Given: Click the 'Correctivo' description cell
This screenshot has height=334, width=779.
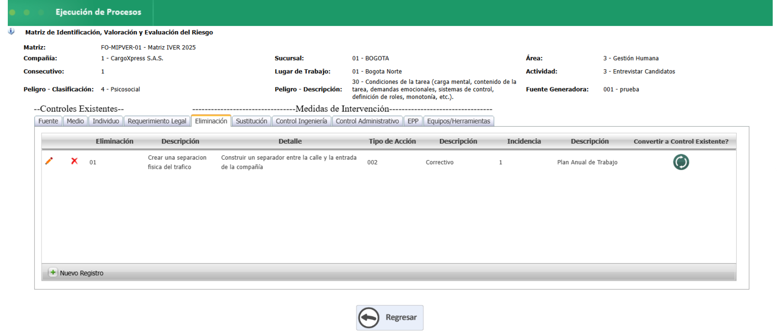Looking at the screenshot, I should [439, 162].
